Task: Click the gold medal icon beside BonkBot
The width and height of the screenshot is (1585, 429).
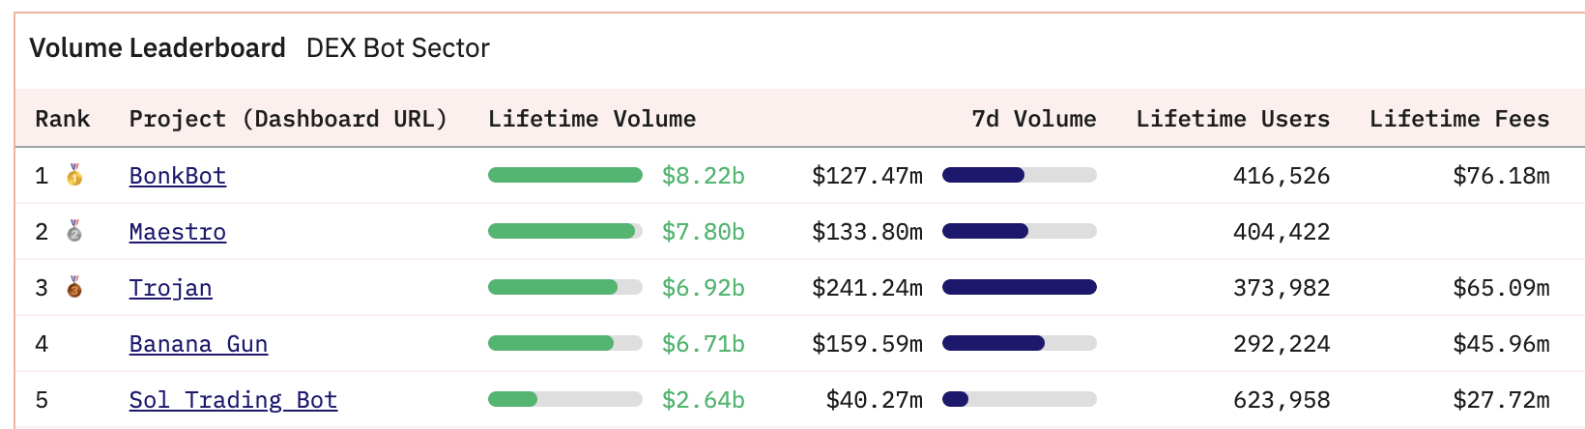Action: pyautogui.click(x=74, y=175)
